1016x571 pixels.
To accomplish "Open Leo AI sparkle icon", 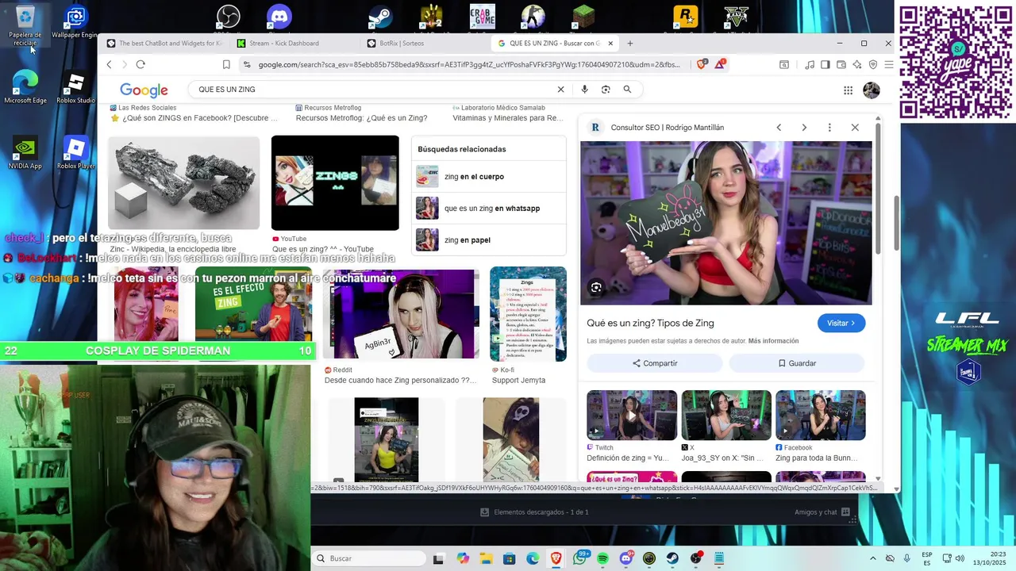I will 857,64.
